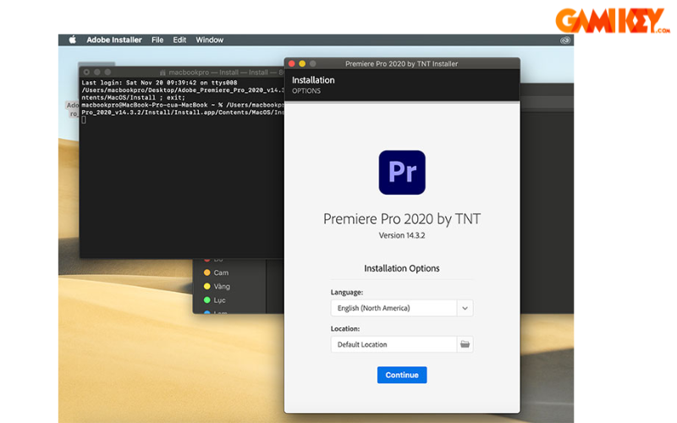This screenshot has width=677, height=423.
Task: Open the File menu
Action: [157, 40]
